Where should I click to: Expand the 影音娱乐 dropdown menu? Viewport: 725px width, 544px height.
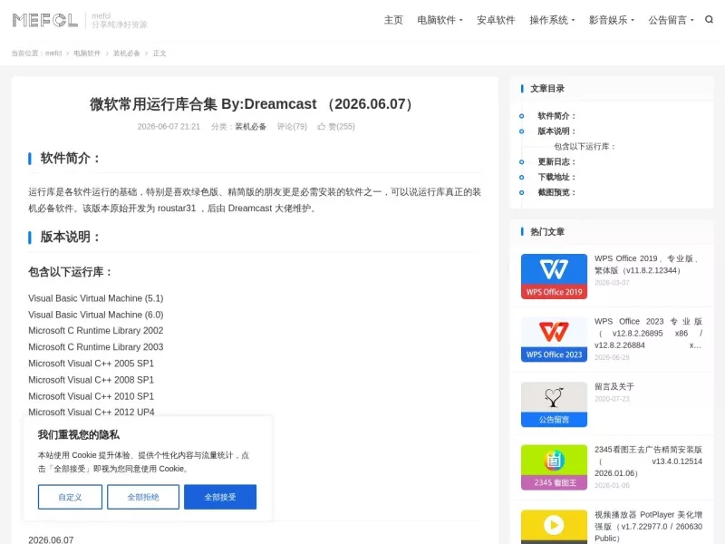tap(611, 20)
